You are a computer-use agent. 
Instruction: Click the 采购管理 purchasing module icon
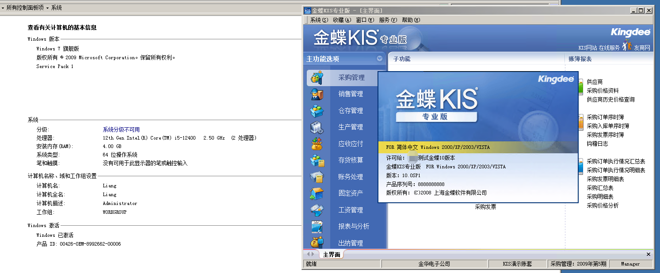click(x=317, y=78)
